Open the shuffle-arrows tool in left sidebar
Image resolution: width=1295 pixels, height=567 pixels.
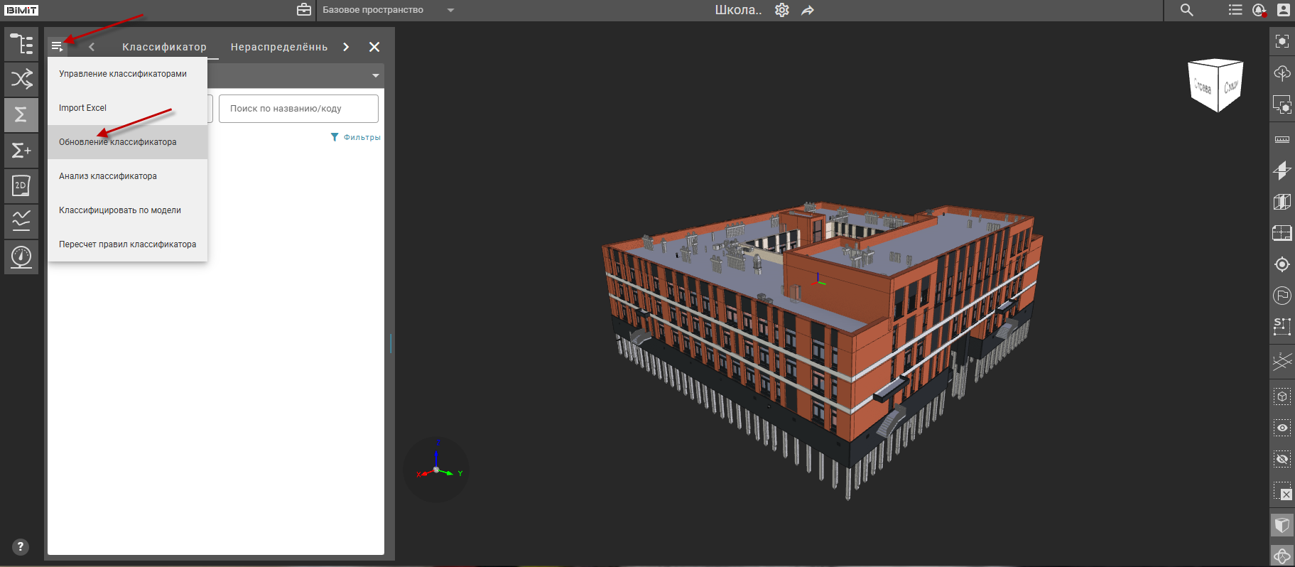click(21, 79)
